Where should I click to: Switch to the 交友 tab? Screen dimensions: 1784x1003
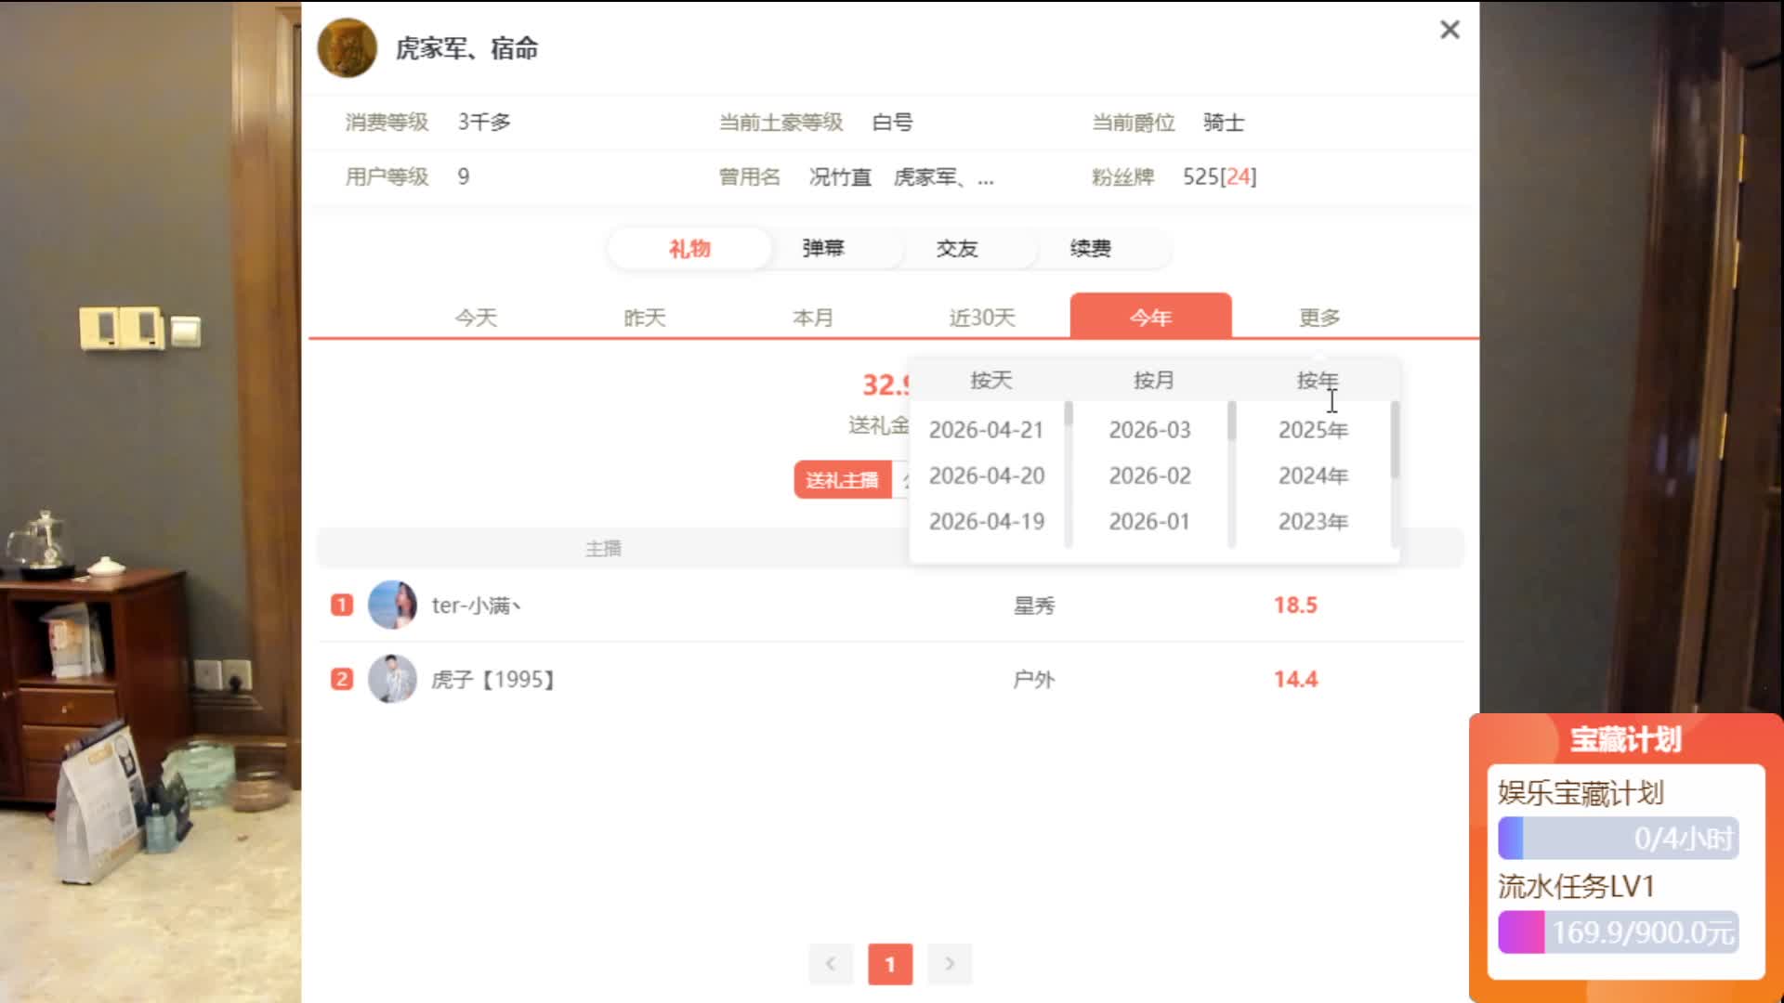[x=957, y=249]
